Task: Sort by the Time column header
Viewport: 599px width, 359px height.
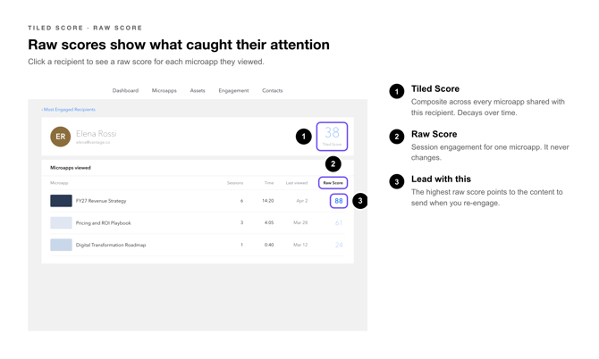Action: coord(269,183)
